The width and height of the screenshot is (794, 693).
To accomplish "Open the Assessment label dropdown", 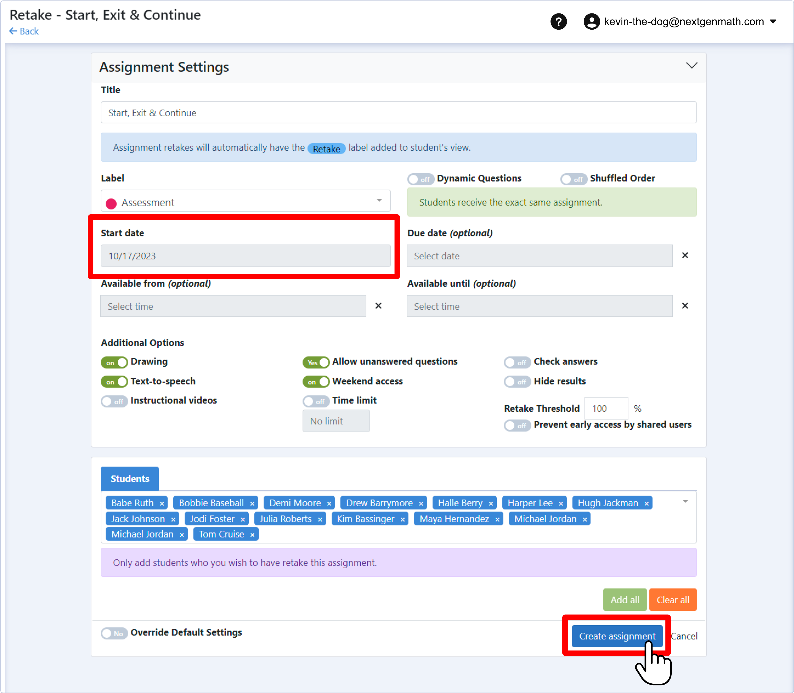I will [x=245, y=201].
